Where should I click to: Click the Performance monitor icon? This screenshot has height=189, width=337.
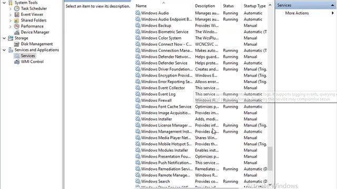17,26
